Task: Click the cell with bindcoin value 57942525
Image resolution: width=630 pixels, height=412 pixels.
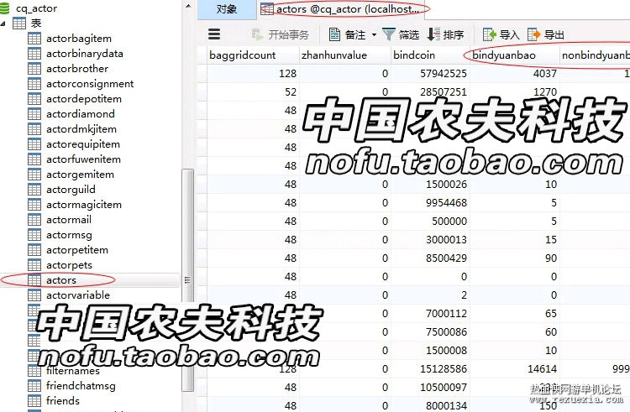Action: click(430, 73)
